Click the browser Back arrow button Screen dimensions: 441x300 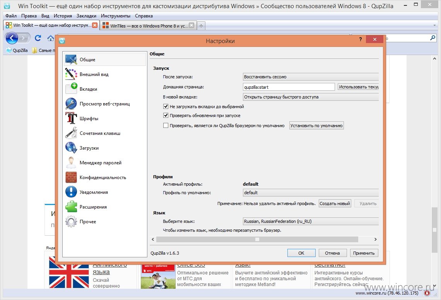point(12,38)
